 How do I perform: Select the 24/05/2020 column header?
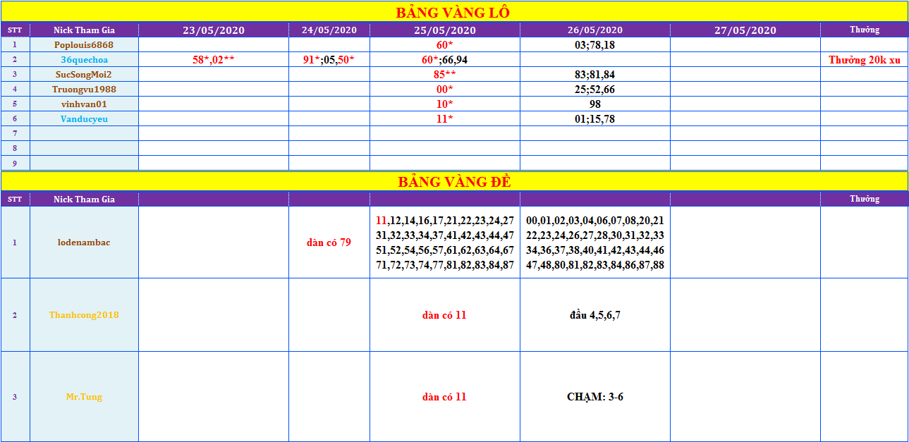coord(329,30)
